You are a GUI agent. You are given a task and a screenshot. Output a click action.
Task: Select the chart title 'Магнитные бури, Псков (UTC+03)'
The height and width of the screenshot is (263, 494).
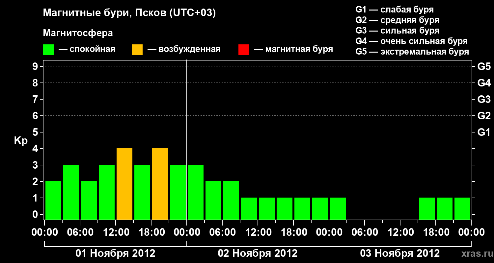[129, 13]
